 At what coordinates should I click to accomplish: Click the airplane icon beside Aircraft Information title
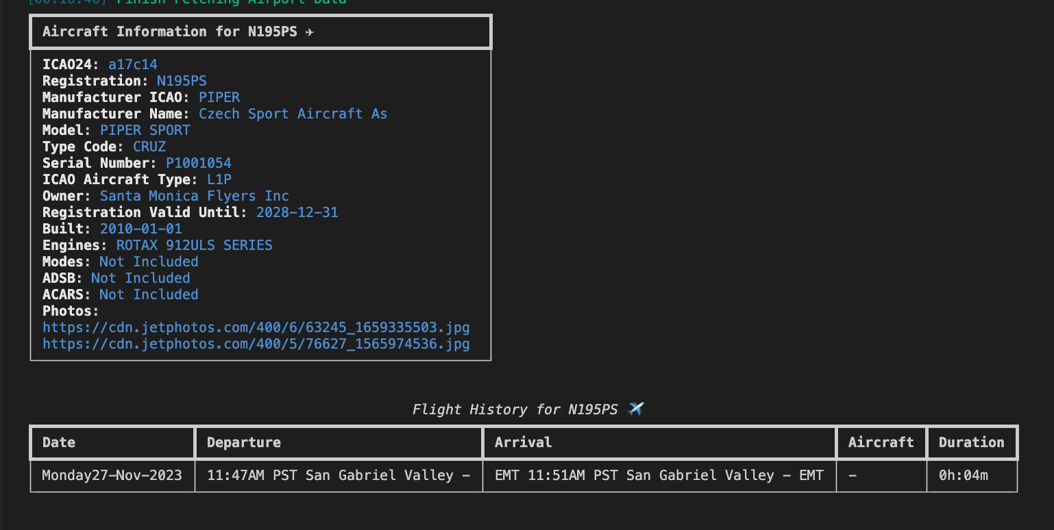310,32
